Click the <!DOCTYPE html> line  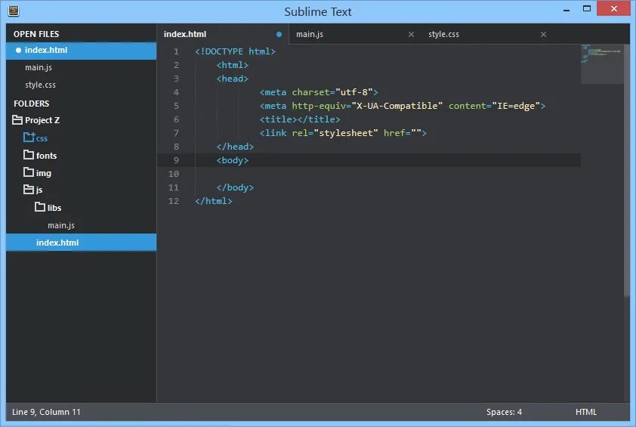click(x=235, y=51)
